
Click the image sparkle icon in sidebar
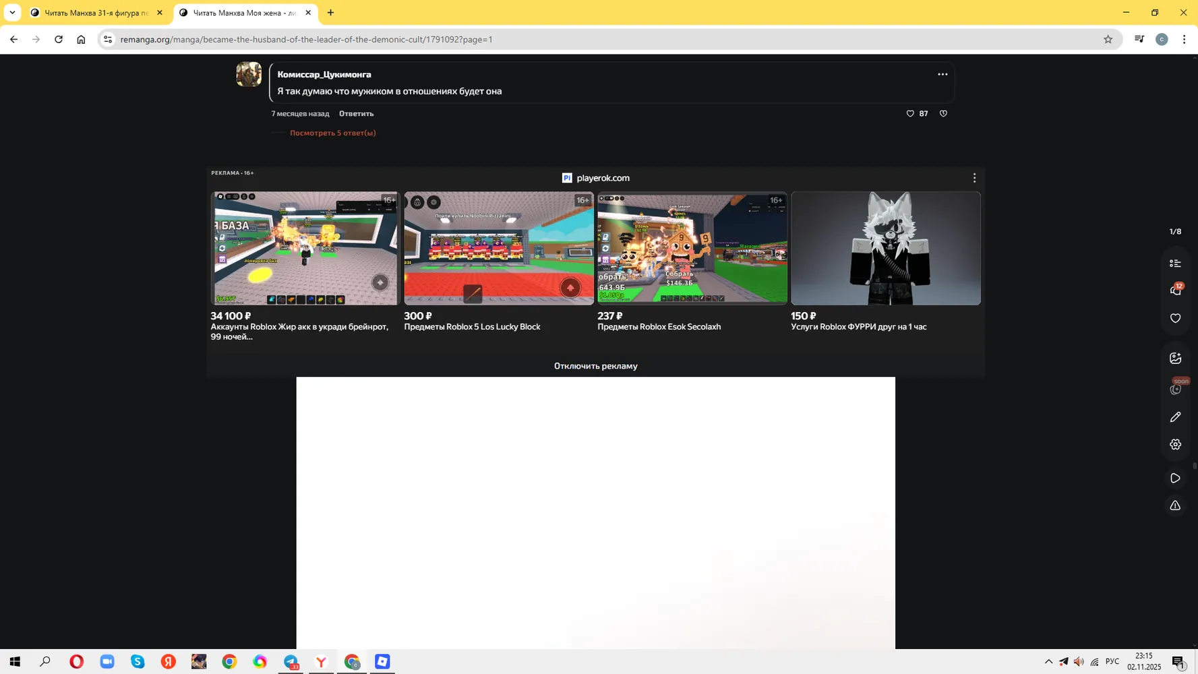tap(1175, 358)
